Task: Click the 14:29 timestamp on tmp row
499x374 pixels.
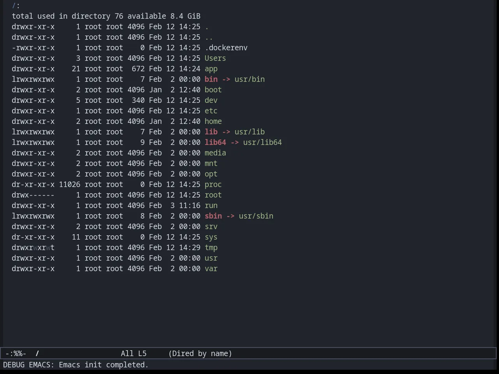Action: tap(189, 247)
